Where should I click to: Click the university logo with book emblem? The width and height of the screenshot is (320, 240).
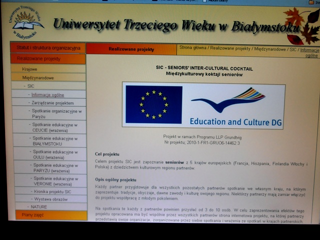24,22
